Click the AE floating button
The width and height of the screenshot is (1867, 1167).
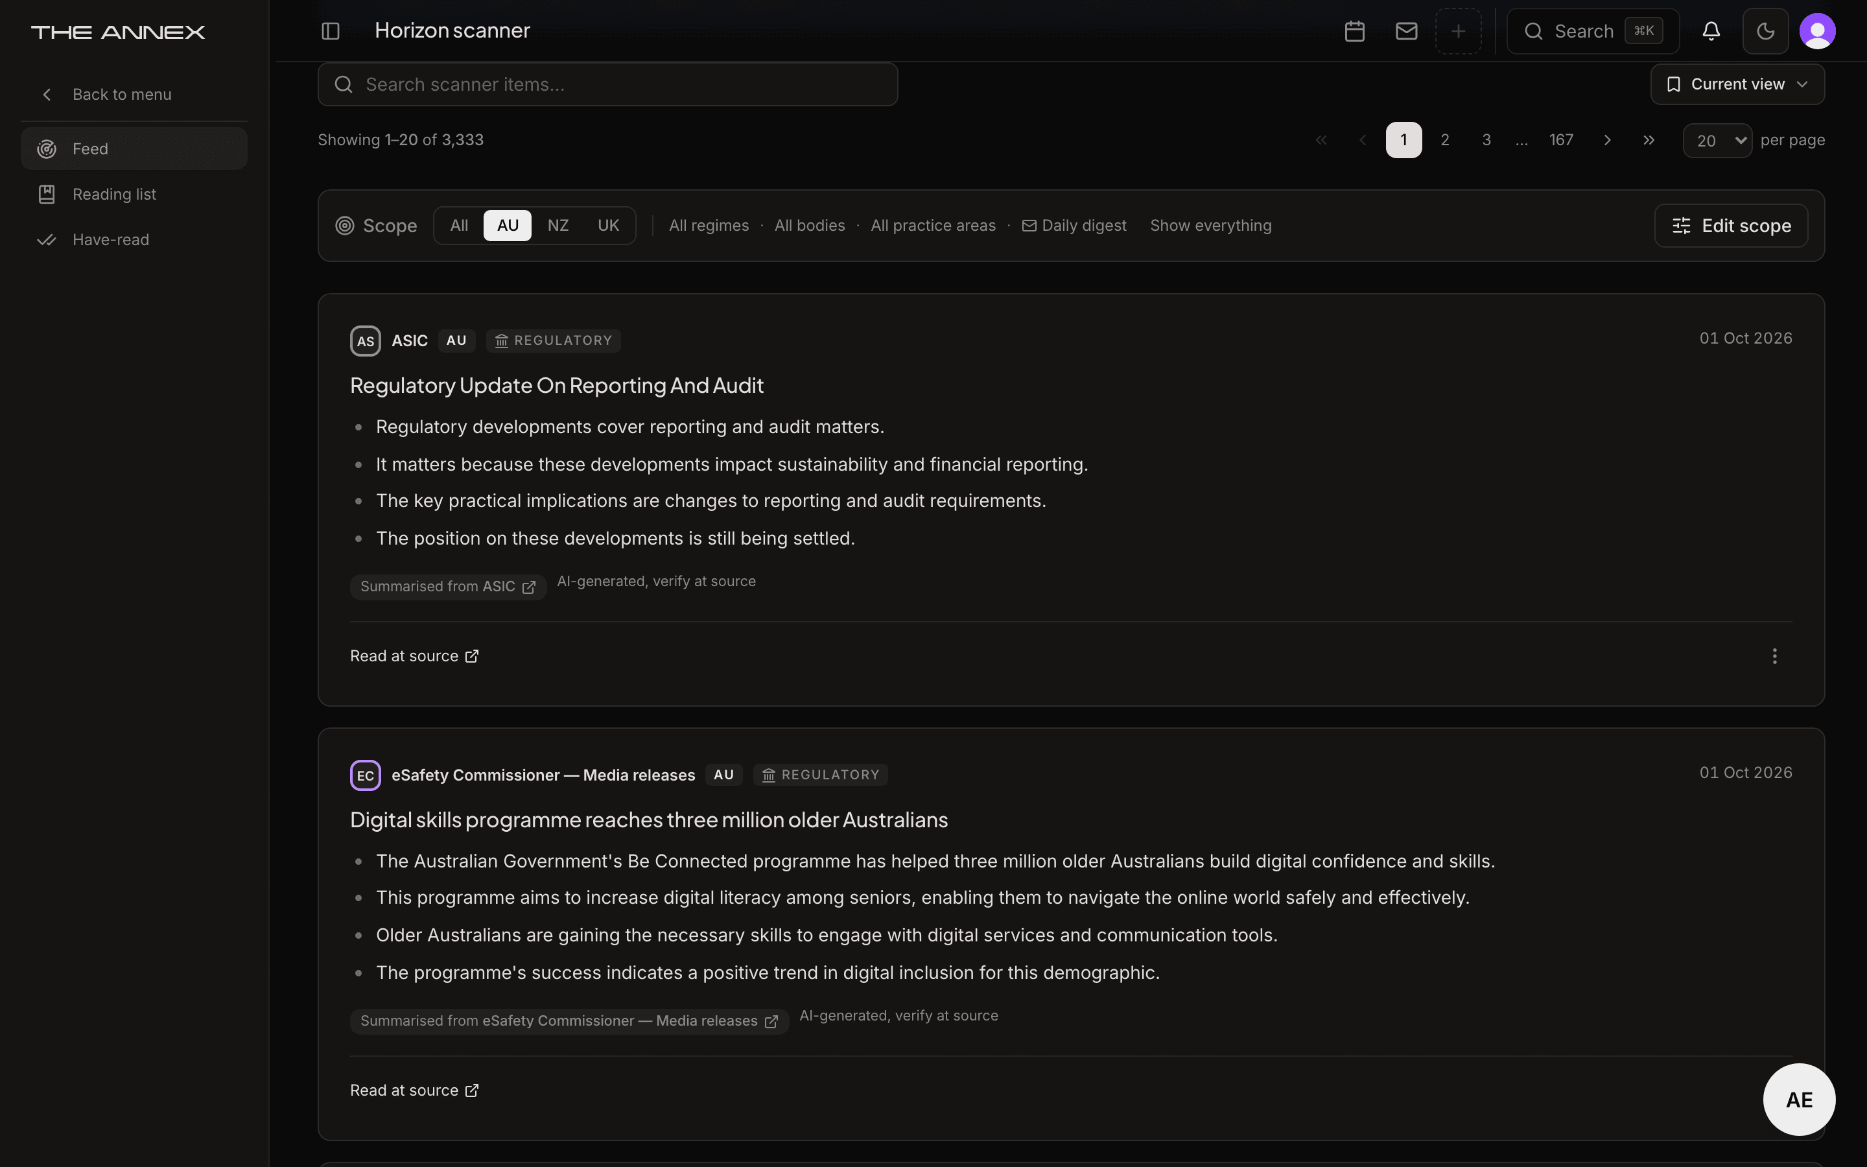tap(1799, 1100)
